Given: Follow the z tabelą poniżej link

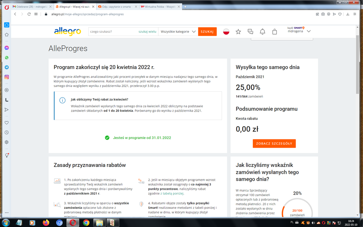Looking at the screenshot, I should pos(172,194).
